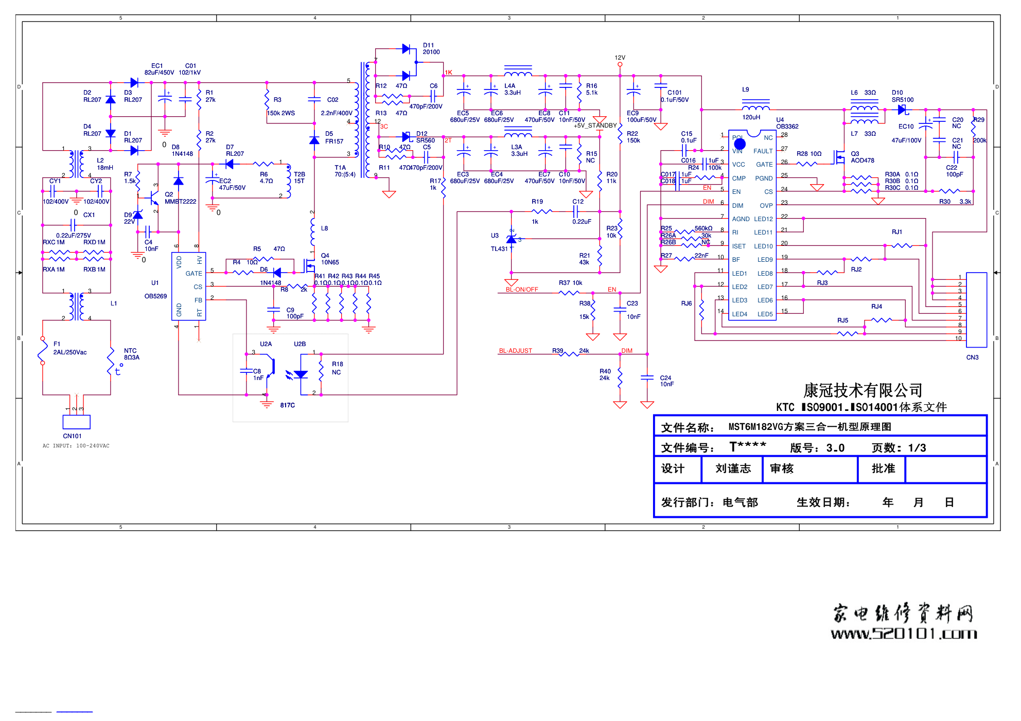Click the RJ1 jumper label
The image size is (1021, 721).
point(897,232)
